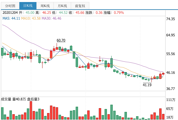Click the date 20201204 in header

tap(10, 13)
